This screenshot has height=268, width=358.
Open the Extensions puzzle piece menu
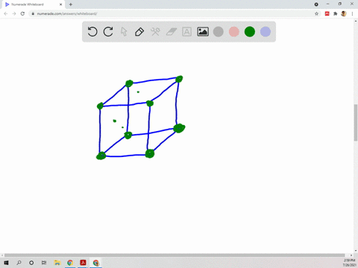pos(336,13)
